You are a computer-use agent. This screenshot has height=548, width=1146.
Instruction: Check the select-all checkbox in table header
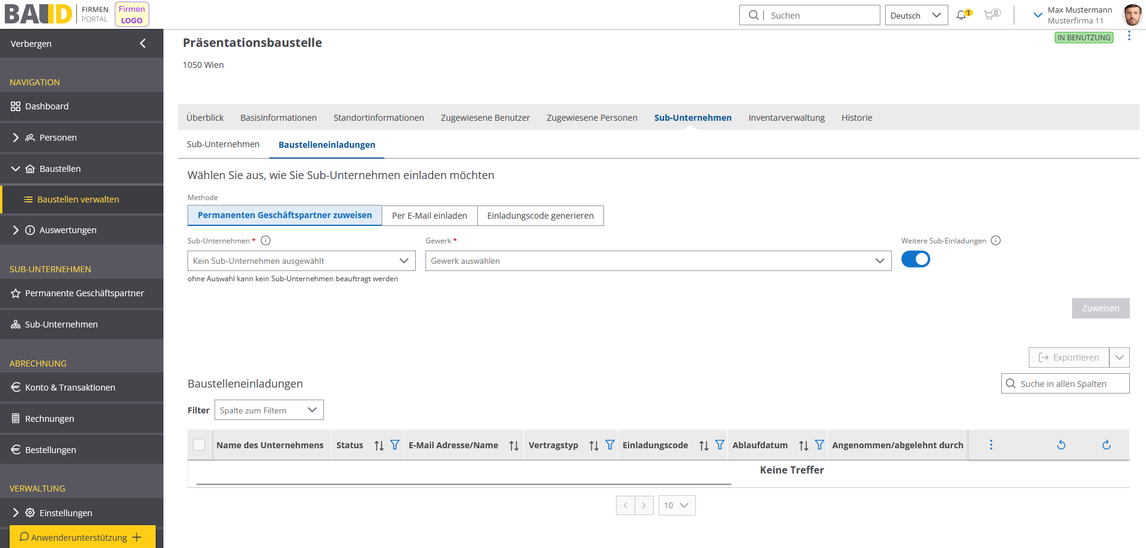[x=199, y=445]
